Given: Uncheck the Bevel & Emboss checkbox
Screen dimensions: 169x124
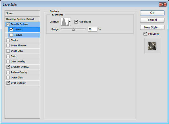Looking at the screenshot, I should click(8, 24).
